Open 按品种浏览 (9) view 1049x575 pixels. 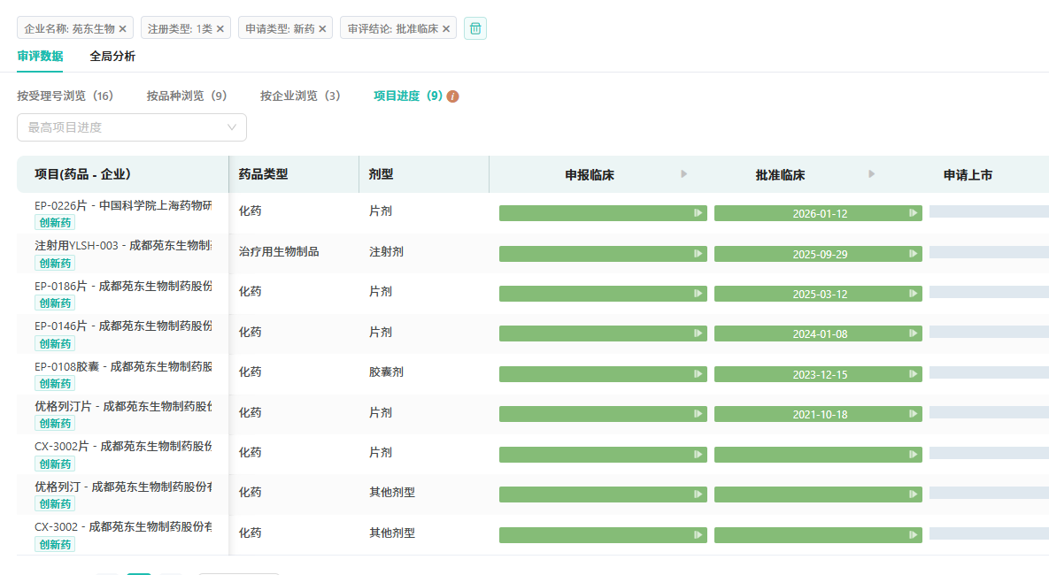pos(187,96)
